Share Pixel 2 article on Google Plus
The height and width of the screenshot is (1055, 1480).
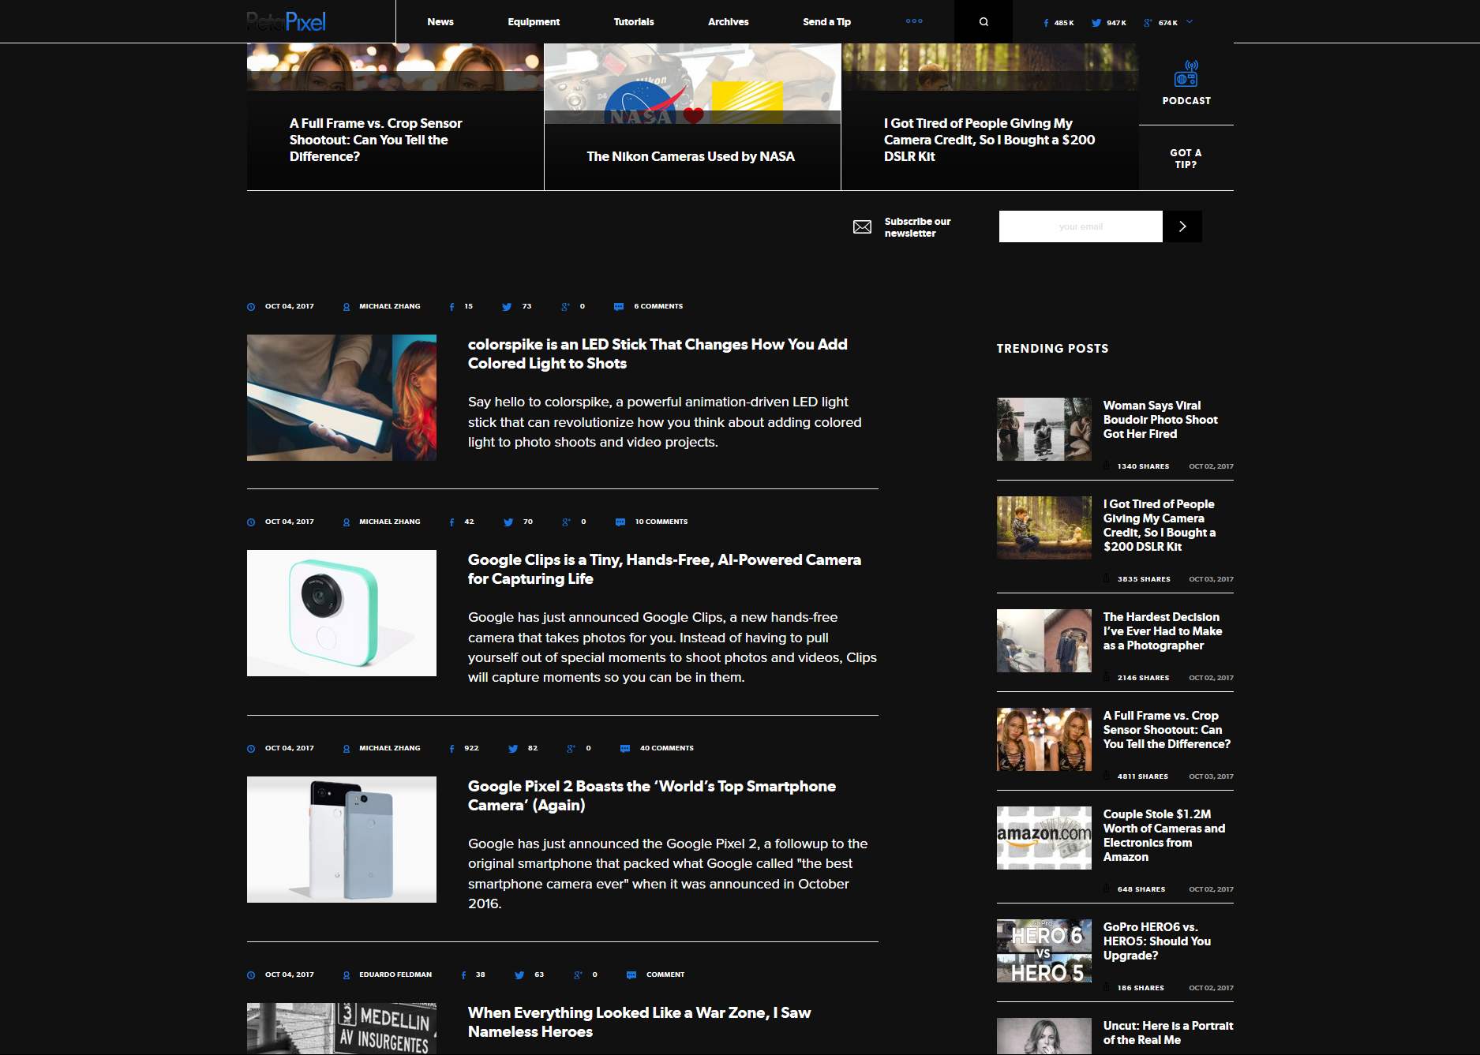571,748
